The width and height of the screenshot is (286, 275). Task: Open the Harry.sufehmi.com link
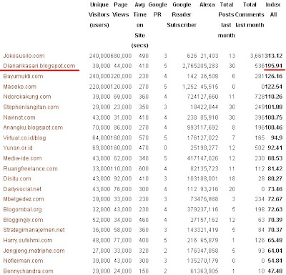coord(28,240)
